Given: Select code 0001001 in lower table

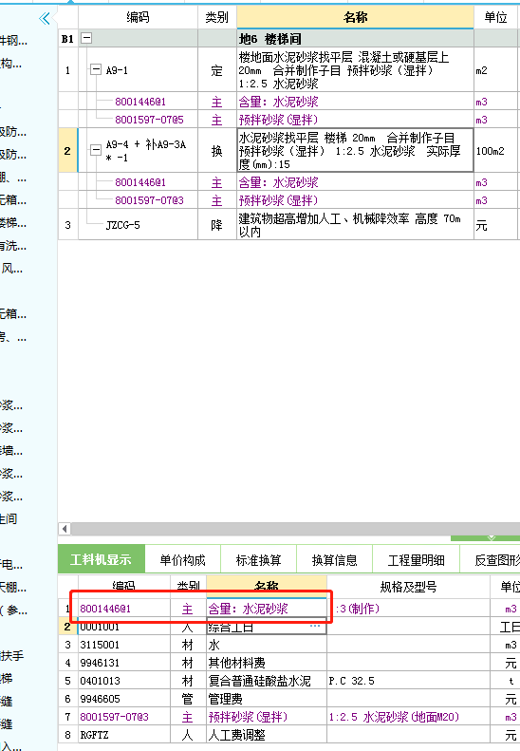Looking at the screenshot, I should point(123,627).
